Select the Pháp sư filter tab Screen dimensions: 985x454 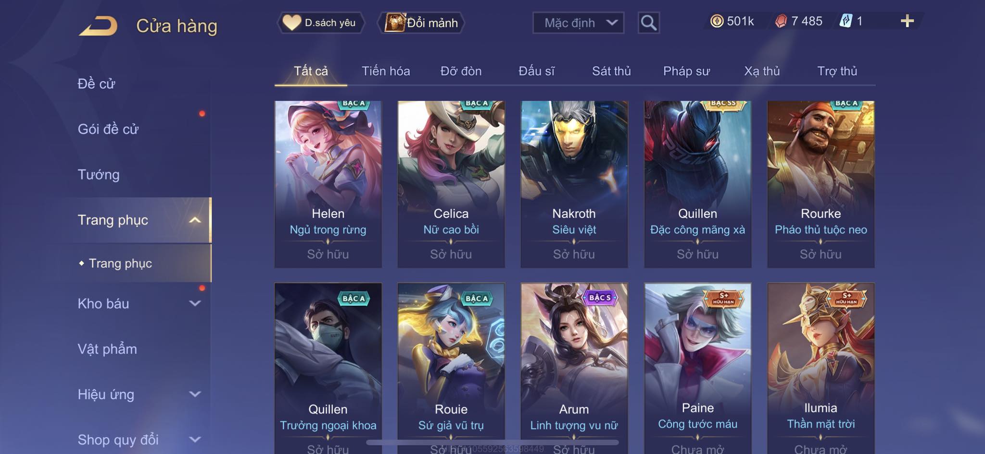(x=686, y=71)
